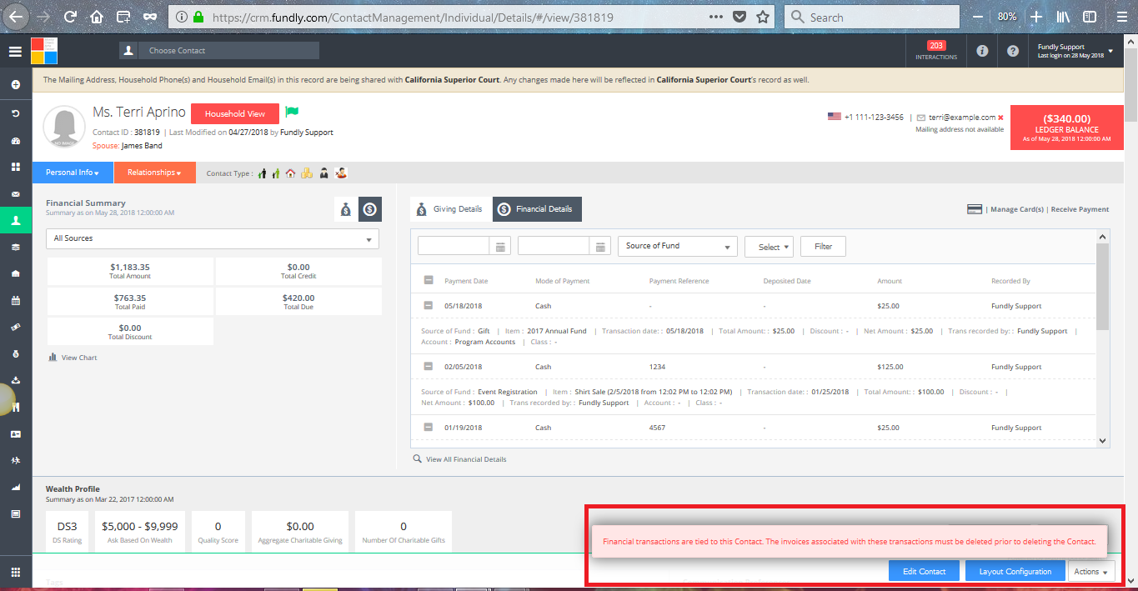Open the stacked layers sidebar icon
The image size is (1138, 591).
pos(15,248)
